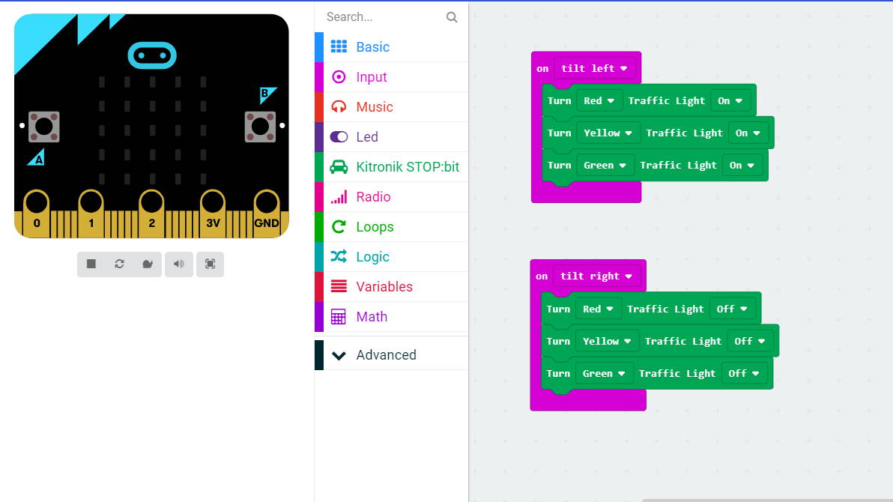The width and height of the screenshot is (893, 502).
Task: Stop the simulator
Action: (x=91, y=264)
